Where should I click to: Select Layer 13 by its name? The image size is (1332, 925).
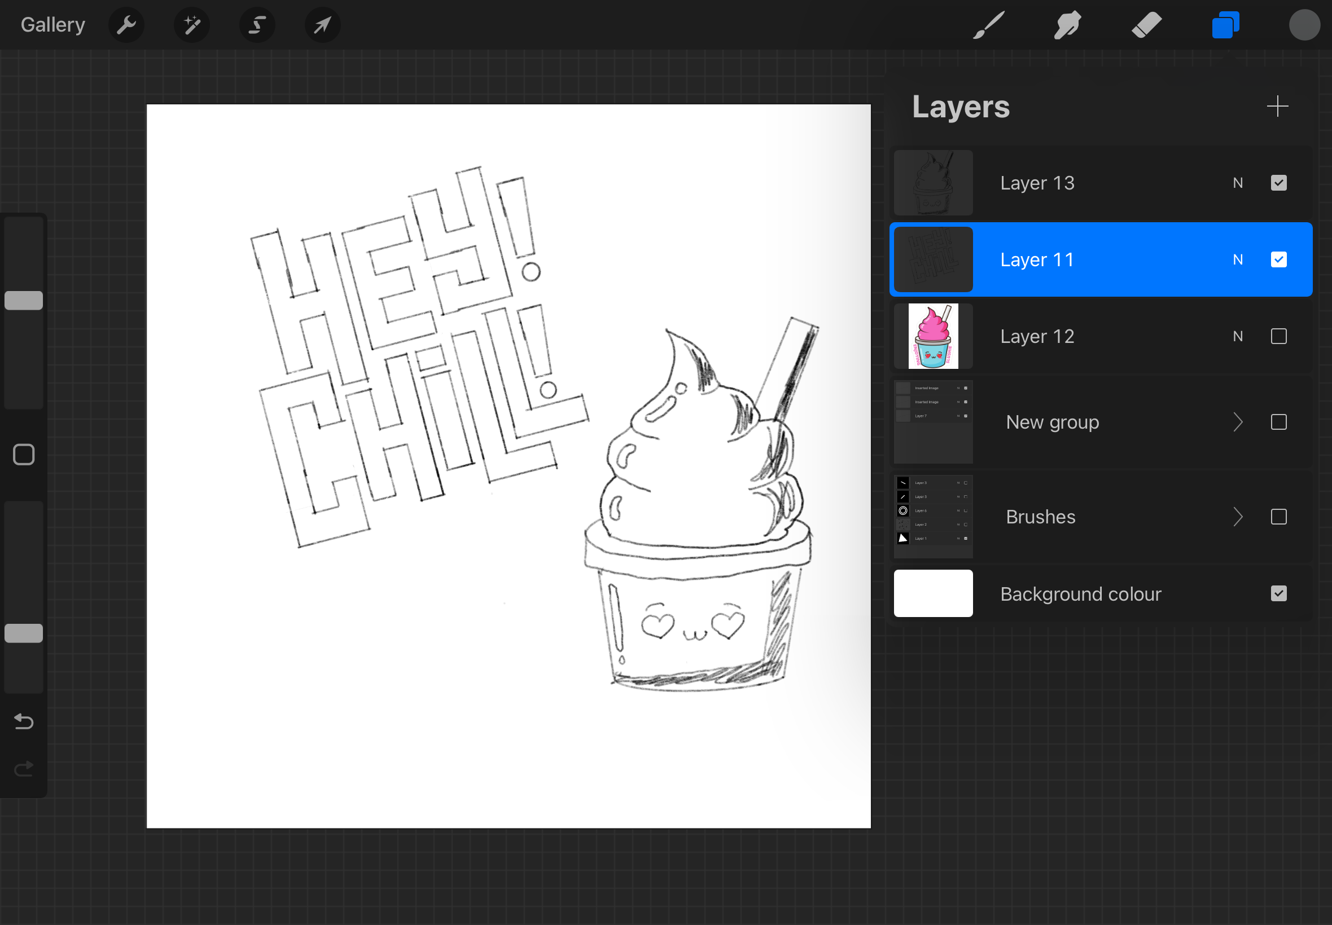point(1037,183)
